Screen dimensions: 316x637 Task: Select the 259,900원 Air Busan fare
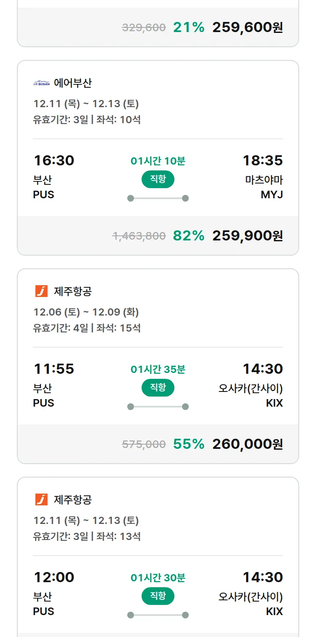[x=247, y=236]
